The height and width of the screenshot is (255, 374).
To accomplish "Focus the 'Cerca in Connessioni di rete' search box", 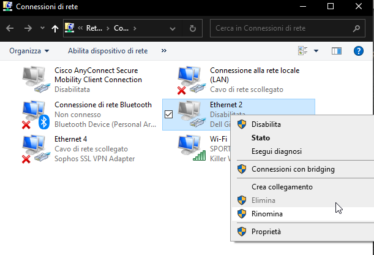I will 288,28.
